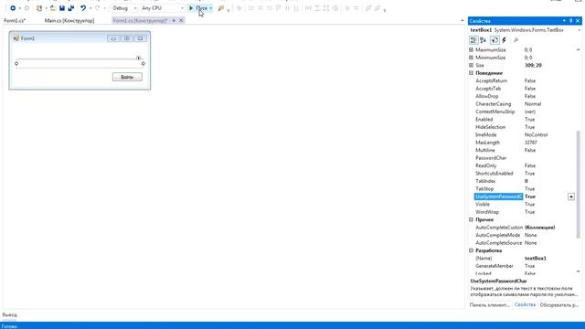Select the TabIndex property row
The image size is (585, 329).
(x=522, y=181)
